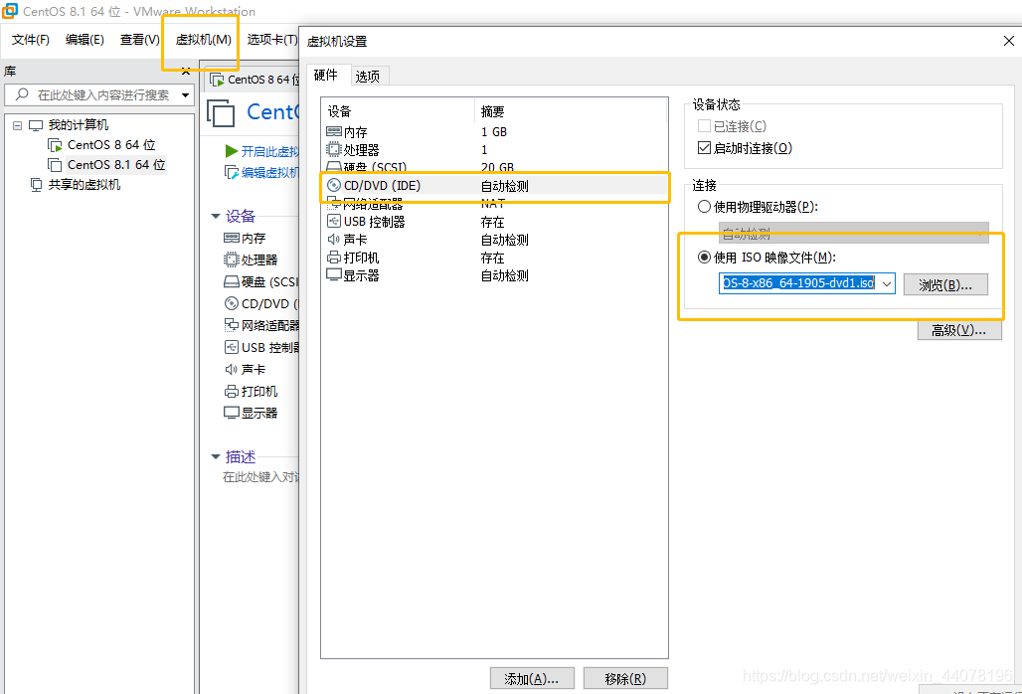Select the 打印机 row in dialog list
The image size is (1022, 694).
pos(495,258)
